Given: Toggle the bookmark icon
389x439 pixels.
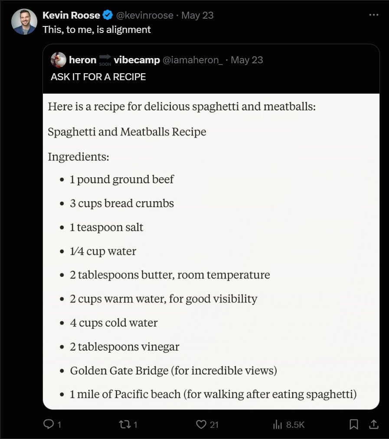Looking at the screenshot, I should tap(354, 425).
